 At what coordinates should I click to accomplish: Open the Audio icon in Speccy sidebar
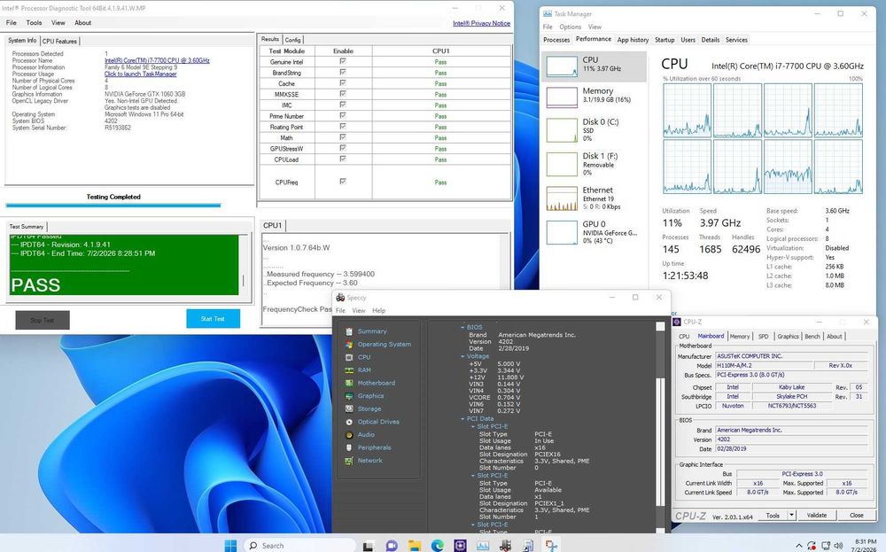pos(348,435)
